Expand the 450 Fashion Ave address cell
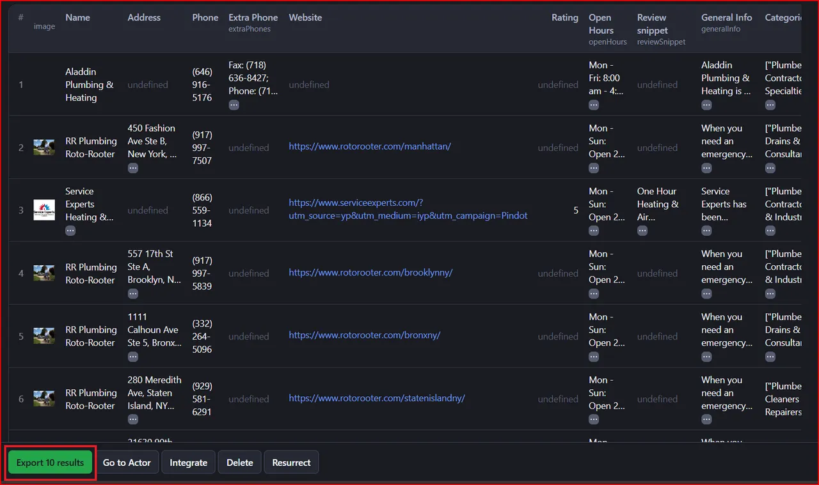819x485 pixels. click(133, 168)
